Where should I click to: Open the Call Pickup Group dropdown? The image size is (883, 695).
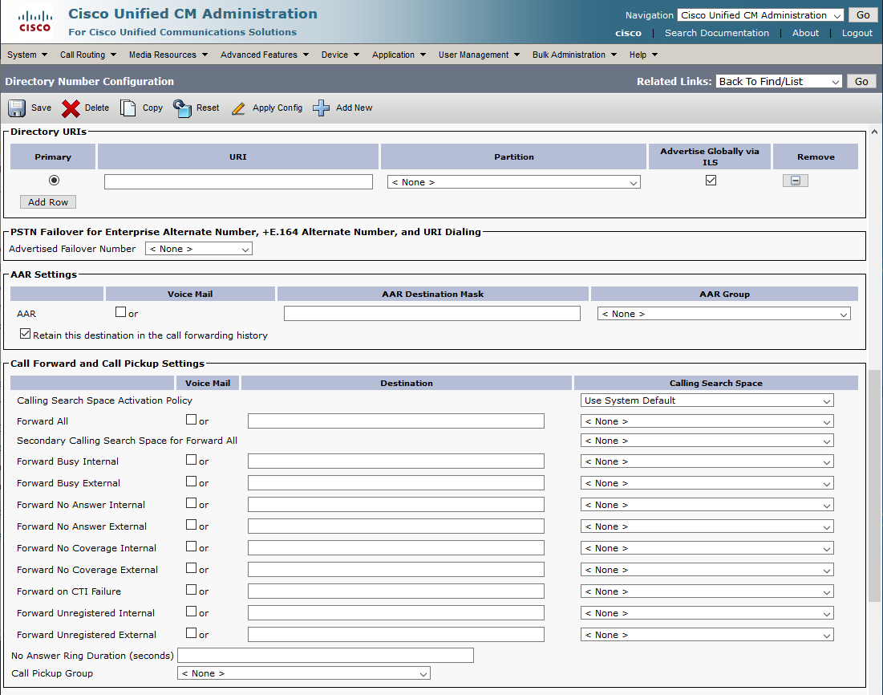303,673
